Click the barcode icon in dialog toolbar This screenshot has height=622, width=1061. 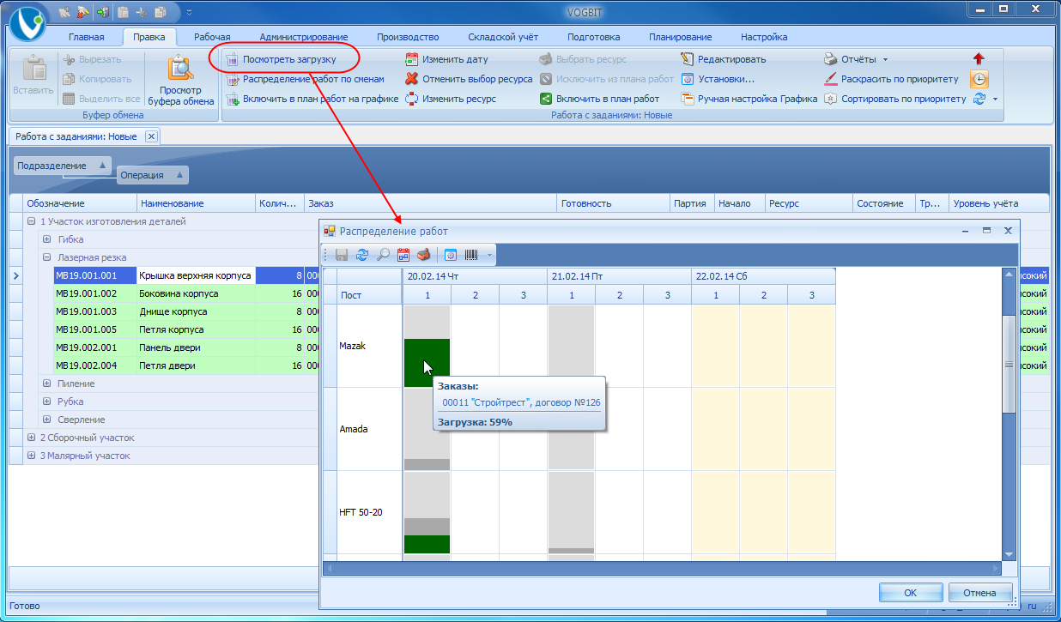(x=472, y=255)
